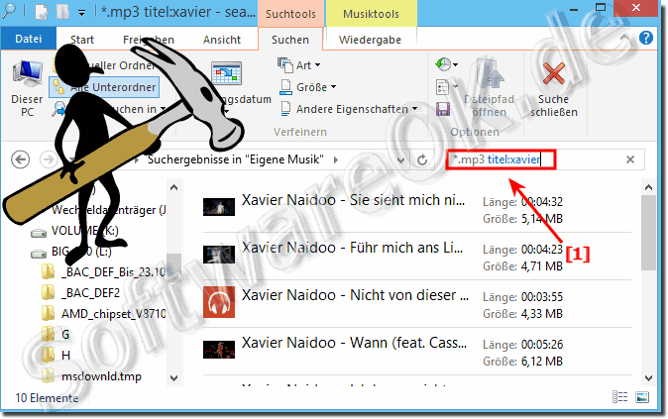Screen dimensions: 668x419
Task: Click the Änderungsdatum calendar icon
Action: click(x=227, y=73)
